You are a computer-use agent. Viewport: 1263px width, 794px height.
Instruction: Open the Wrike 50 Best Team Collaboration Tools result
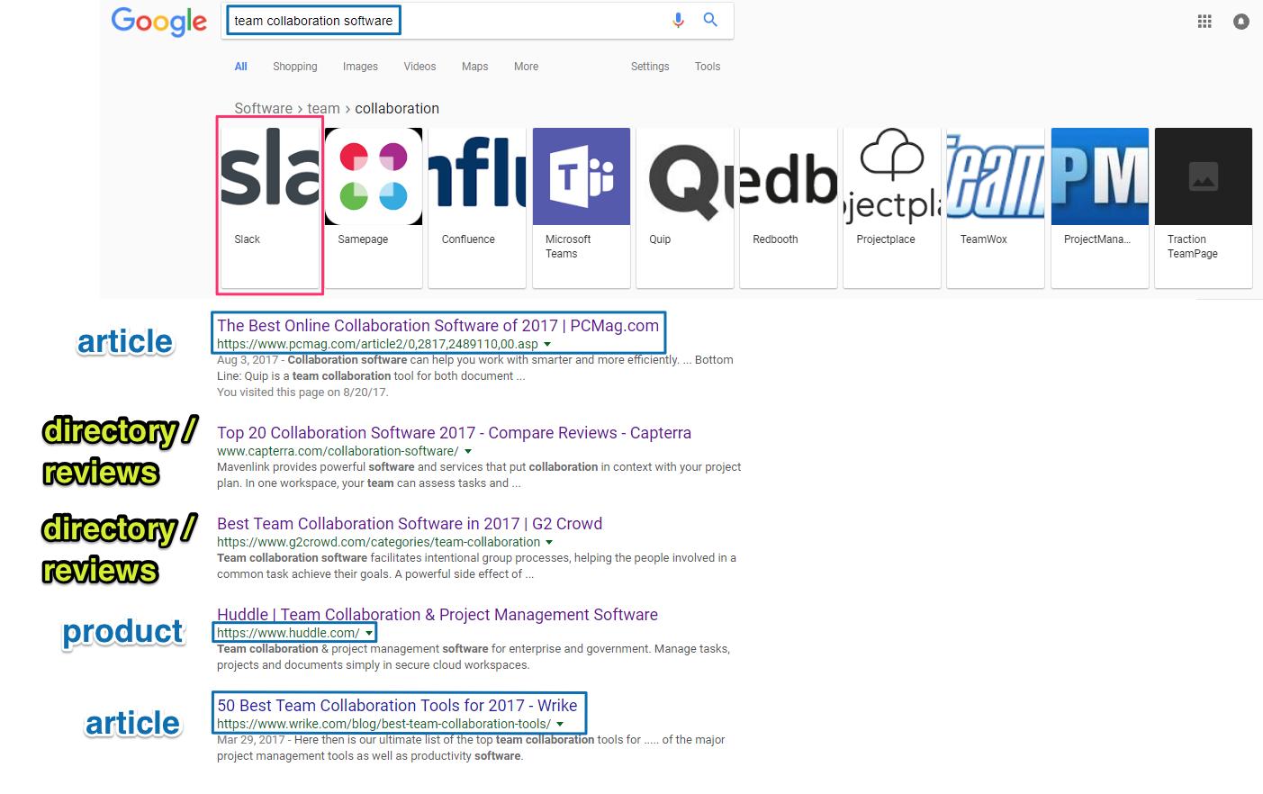397,706
